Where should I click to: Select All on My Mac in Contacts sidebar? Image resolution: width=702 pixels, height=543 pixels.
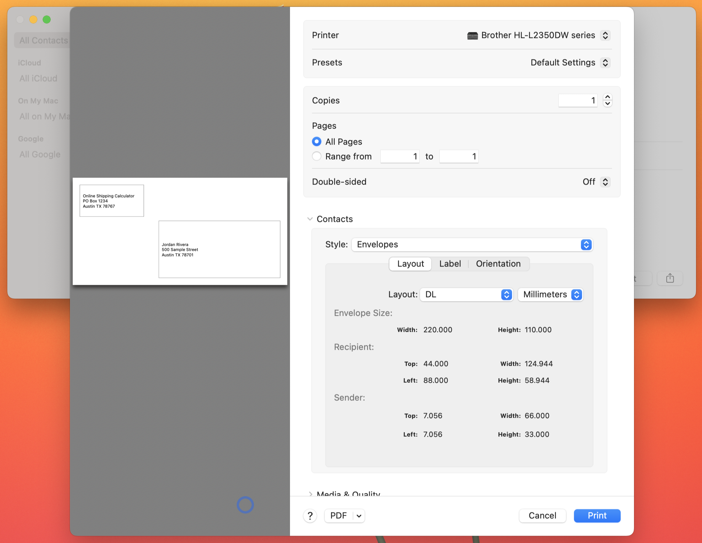pos(45,116)
